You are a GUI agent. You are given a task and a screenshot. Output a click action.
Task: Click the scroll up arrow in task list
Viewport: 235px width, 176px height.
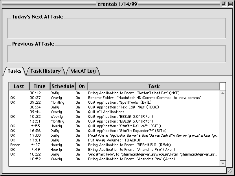click(x=223, y=93)
